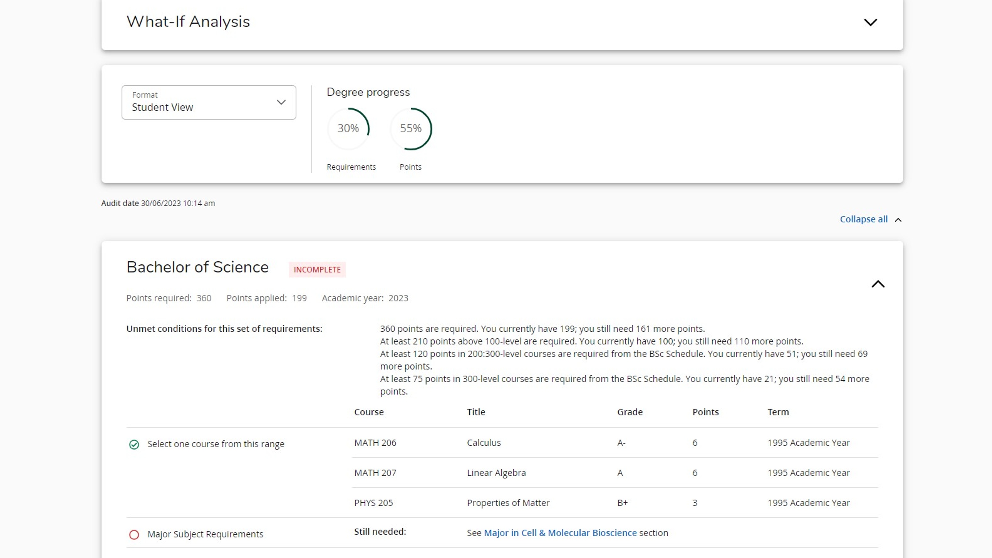
Task: Click the Bachelor of Science heading
Action: point(197,267)
